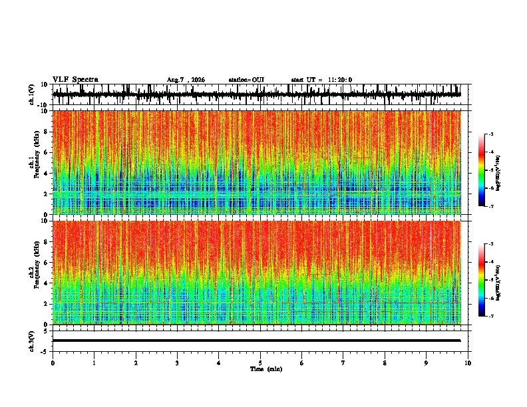Click inside the ch.1 spectrogram panel
527x407 pixels.
[x=256, y=162]
